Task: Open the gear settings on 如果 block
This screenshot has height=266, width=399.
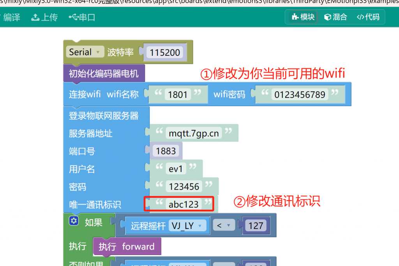Action: [x=74, y=221]
